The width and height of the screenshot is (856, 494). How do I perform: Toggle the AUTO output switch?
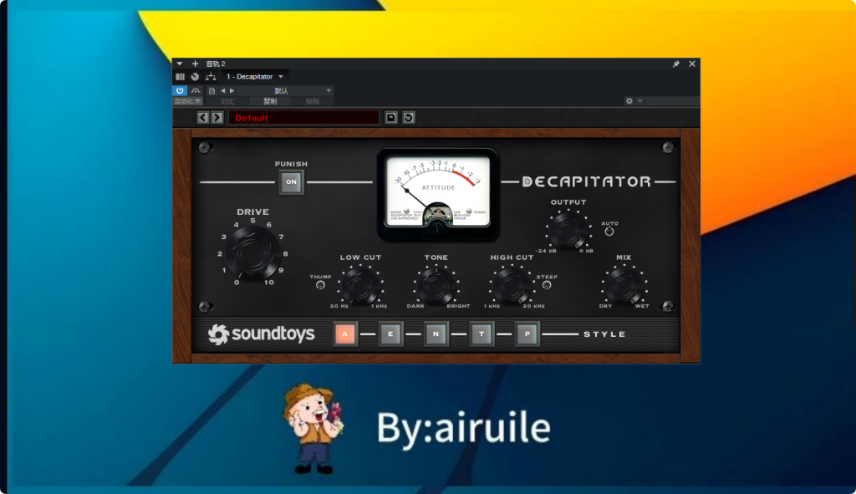[609, 232]
